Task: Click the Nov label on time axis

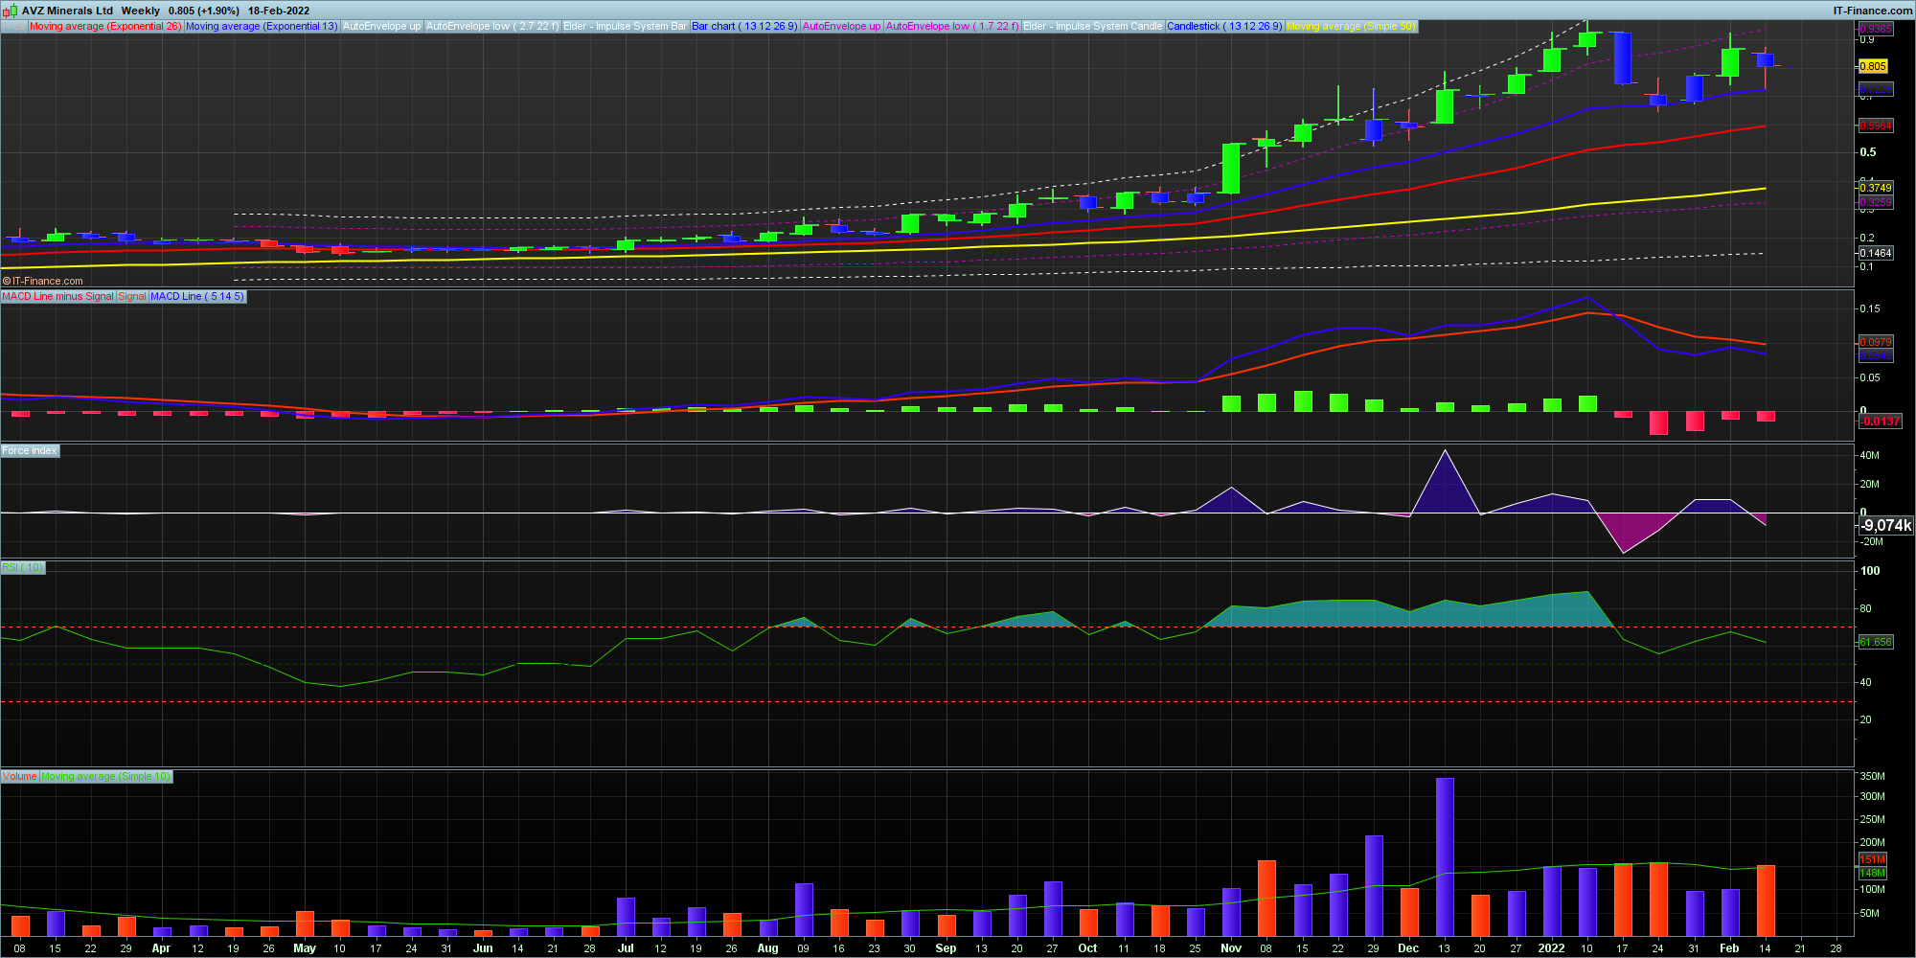Action: point(1231,948)
